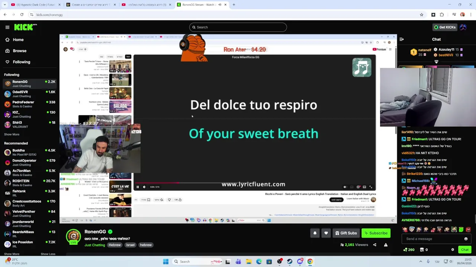This screenshot has width=476, height=267.
Task: Open a new browser tab
Action: (x=234, y=5)
